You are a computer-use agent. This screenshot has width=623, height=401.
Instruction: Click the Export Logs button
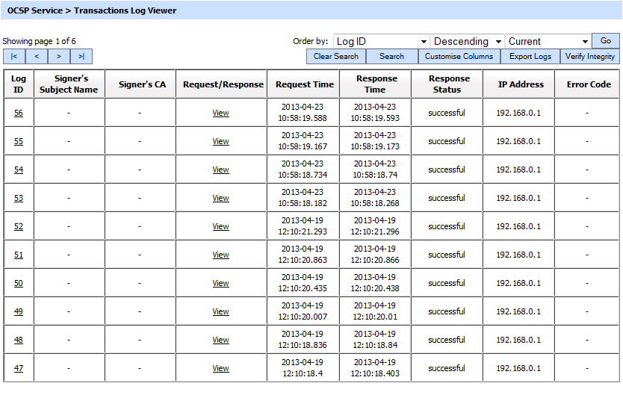pos(530,57)
